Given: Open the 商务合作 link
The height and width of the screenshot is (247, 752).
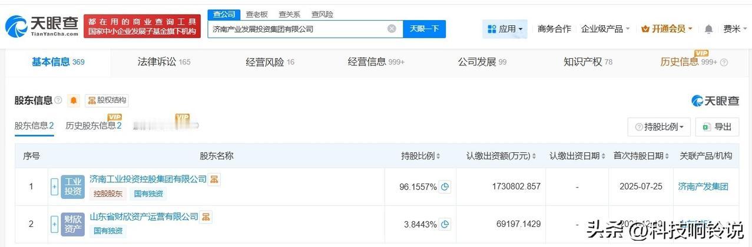Looking at the screenshot, I should point(554,29).
